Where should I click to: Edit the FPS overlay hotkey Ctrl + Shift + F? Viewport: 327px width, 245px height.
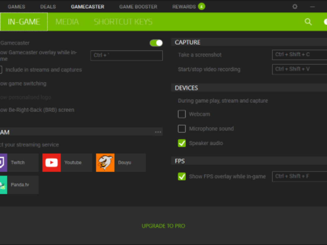[300, 176]
